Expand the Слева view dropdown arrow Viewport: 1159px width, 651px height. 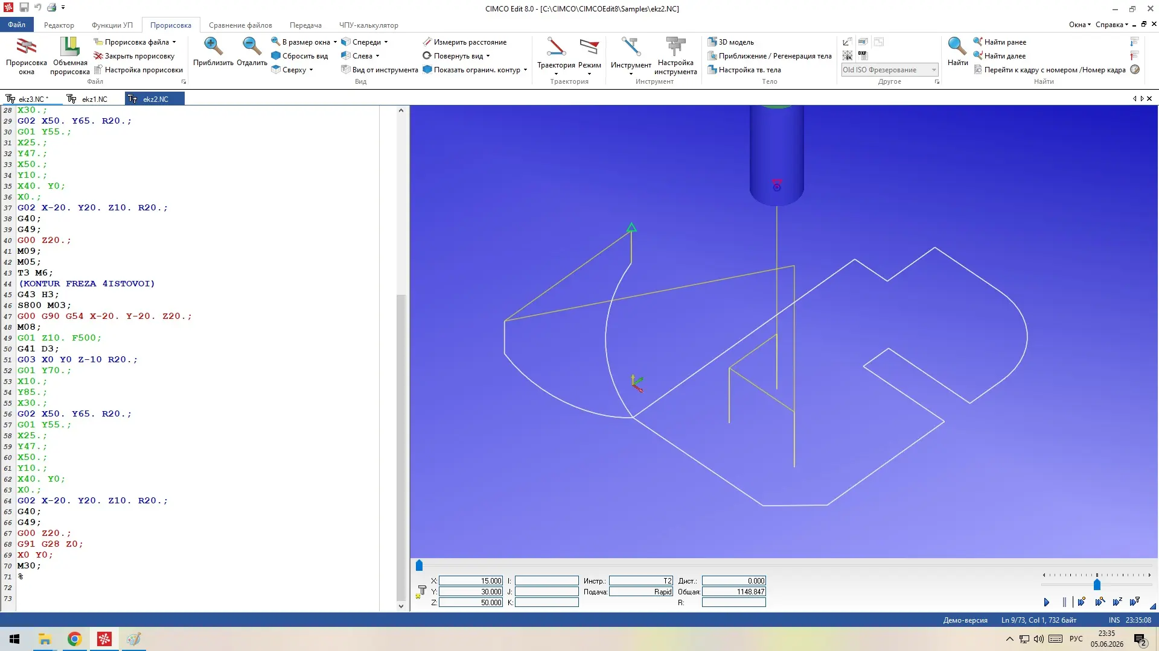[377, 56]
